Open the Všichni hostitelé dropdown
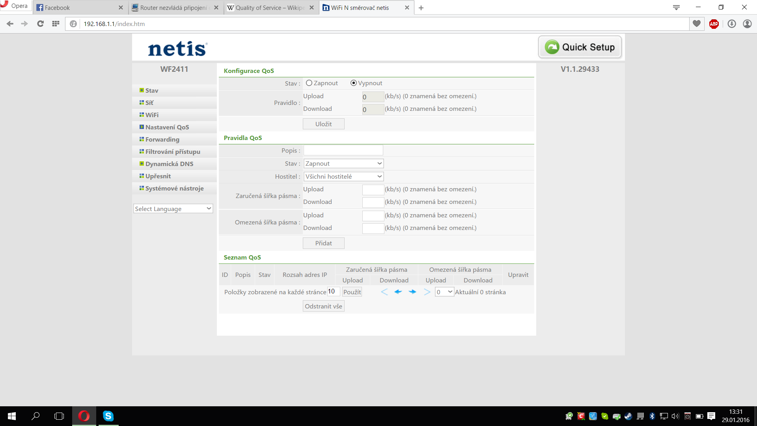Image resolution: width=757 pixels, height=426 pixels. [x=343, y=176]
